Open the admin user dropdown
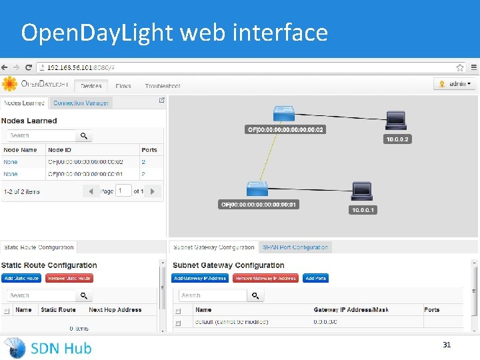Viewport: 480px width, 360px height. [455, 83]
